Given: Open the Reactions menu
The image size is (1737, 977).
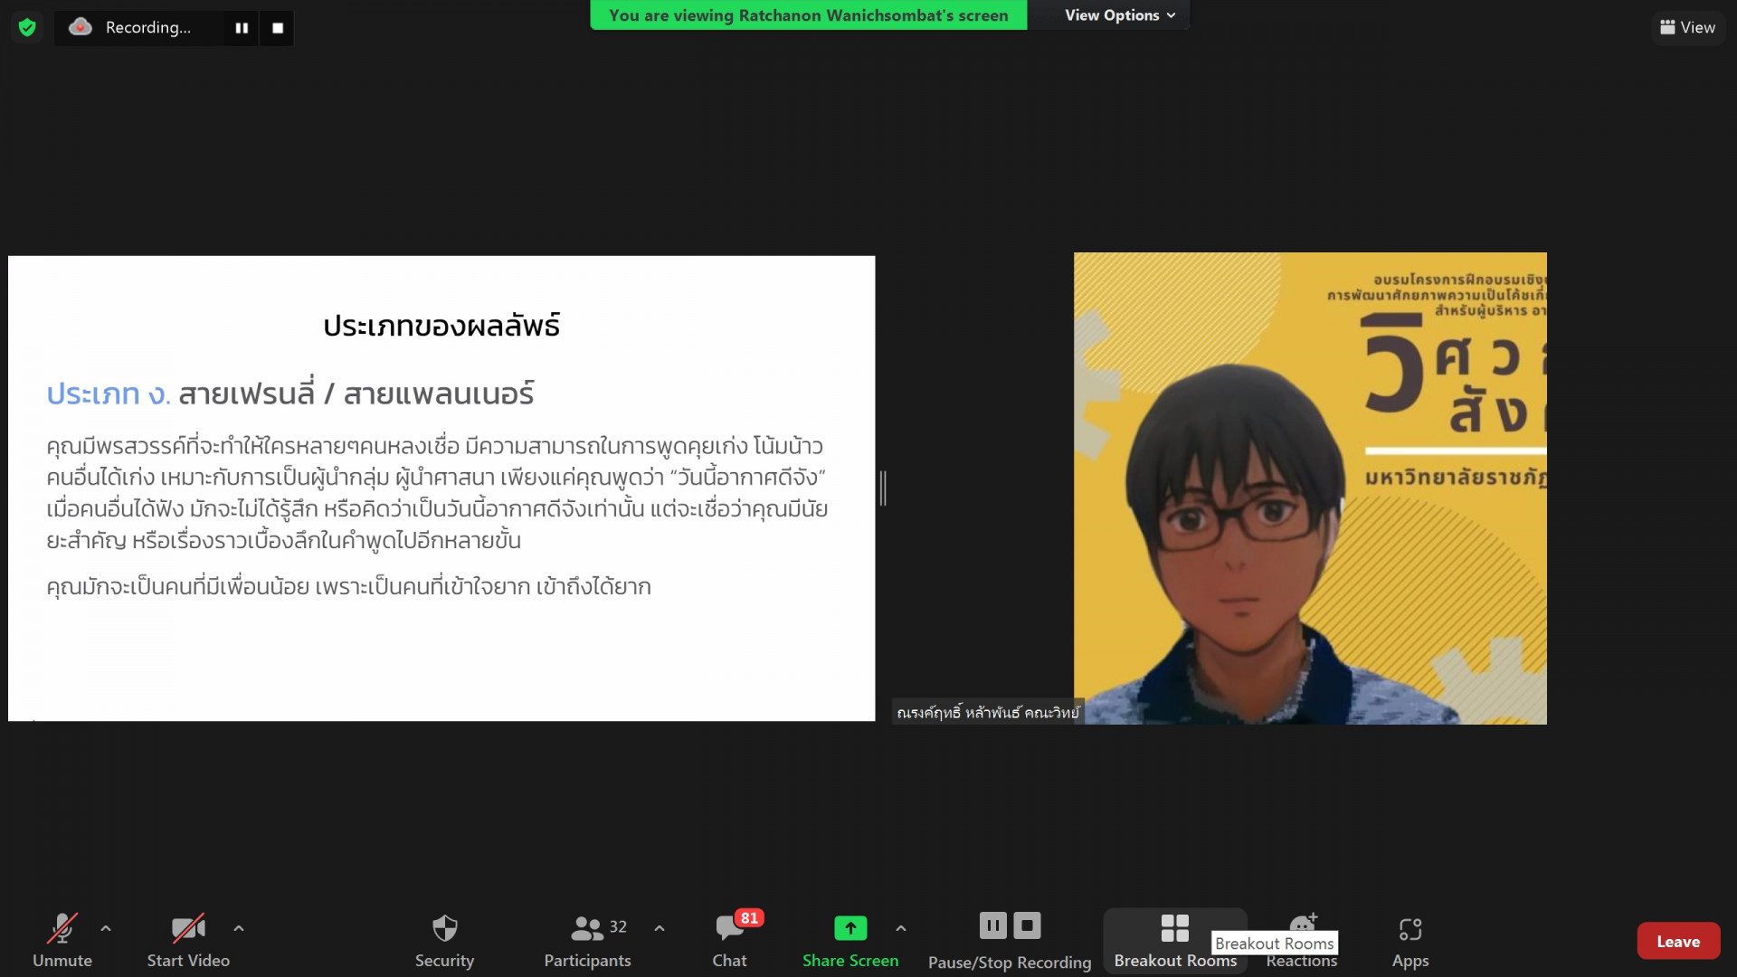Looking at the screenshot, I should pos(1302,941).
